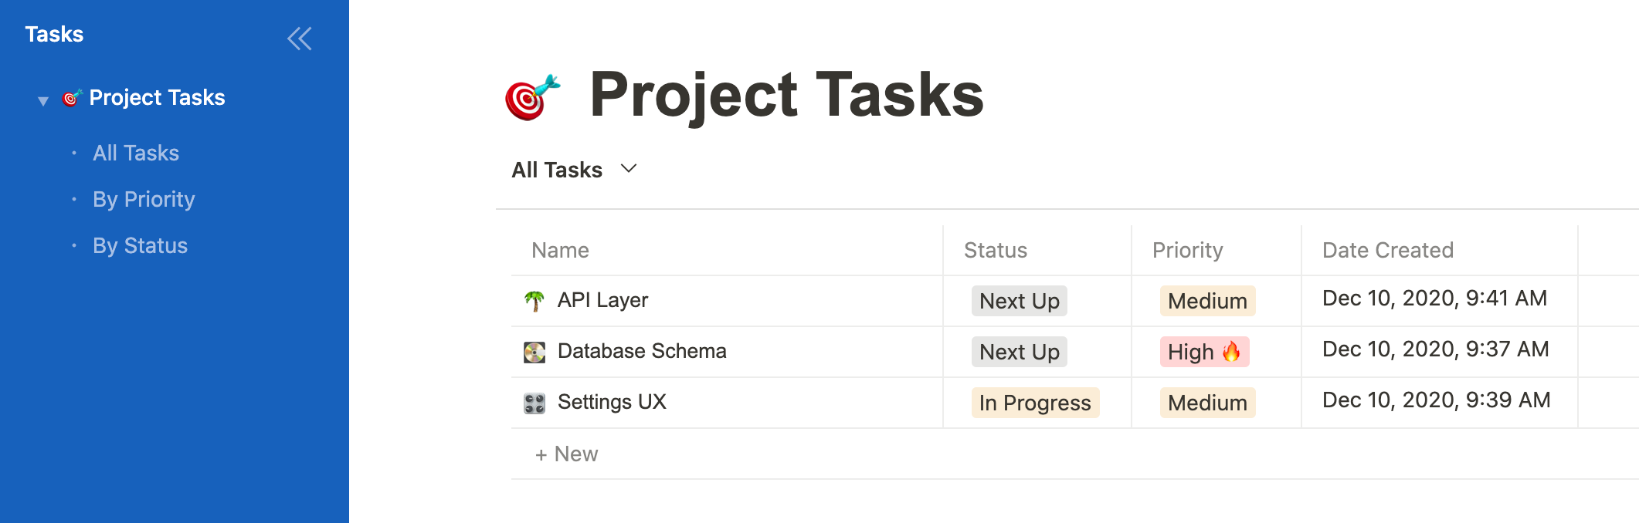Click the Priority column header
The height and width of the screenshot is (523, 1639).
point(1187,250)
